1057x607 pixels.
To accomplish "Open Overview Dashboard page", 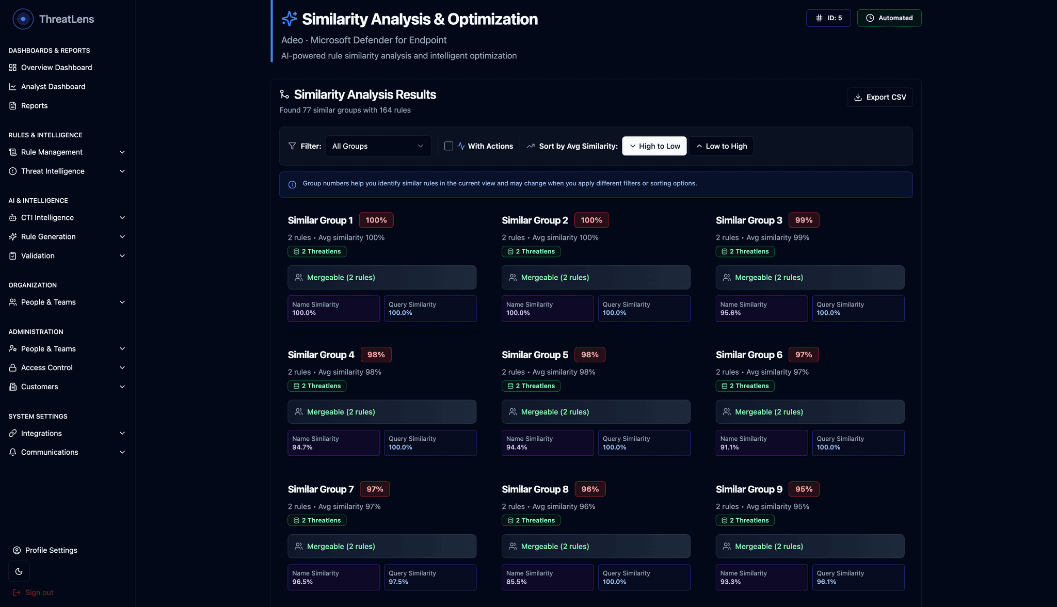I will pos(68,68).
